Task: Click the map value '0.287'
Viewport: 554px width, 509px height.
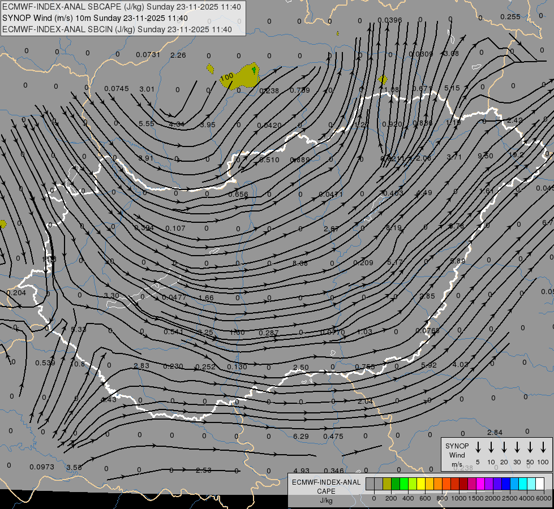Action: tap(269, 333)
